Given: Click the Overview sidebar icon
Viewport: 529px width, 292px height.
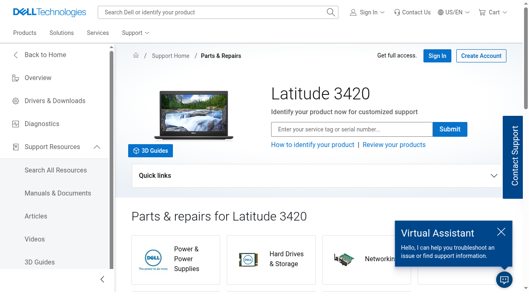Looking at the screenshot, I should point(16,78).
